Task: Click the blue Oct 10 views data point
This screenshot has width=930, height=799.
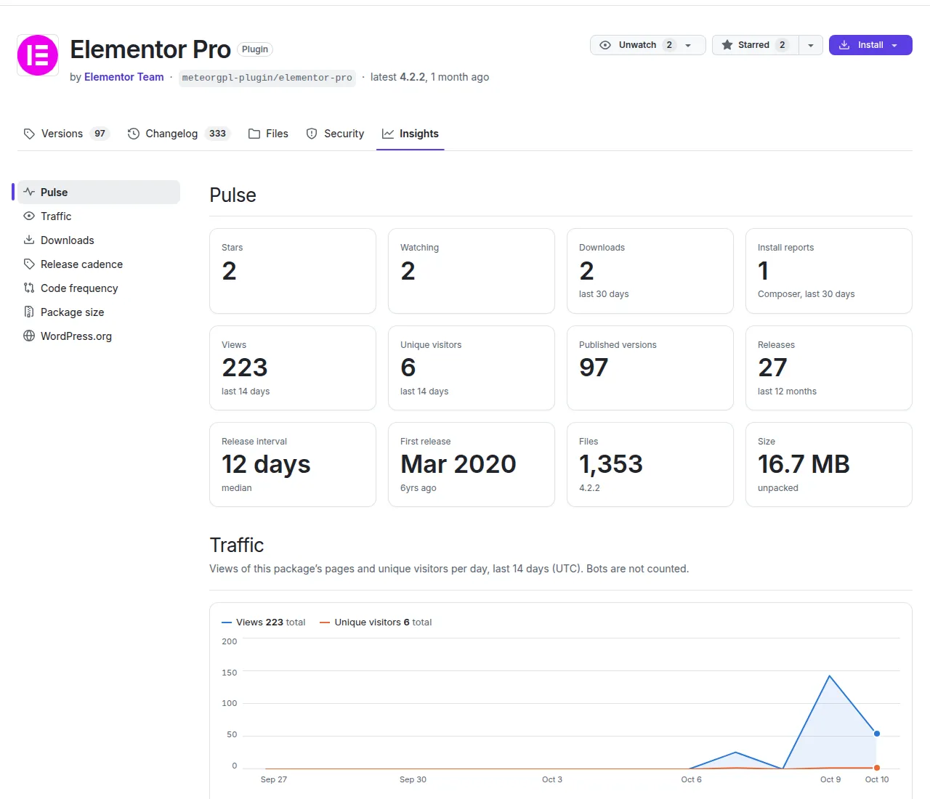Action: [x=877, y=734]
